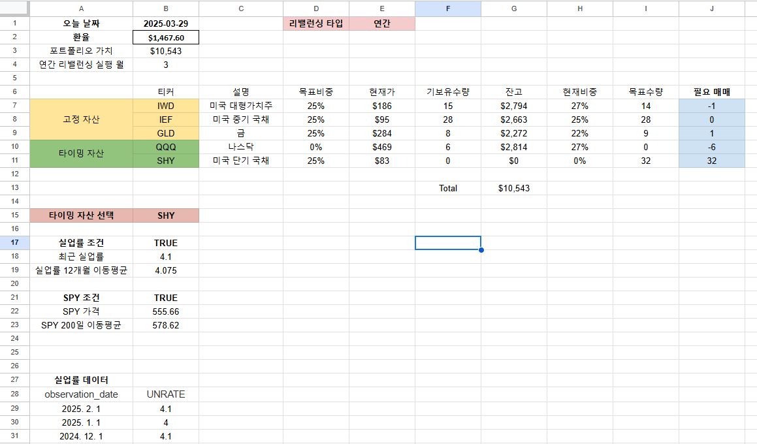
Task: Select column J header labeled 필요 매매
Action: (711, 9)
